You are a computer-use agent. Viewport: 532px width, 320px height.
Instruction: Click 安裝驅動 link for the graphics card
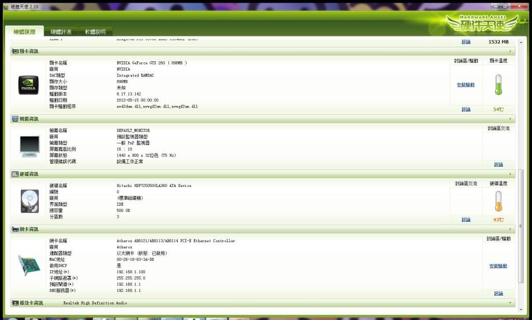[x=465, y=85]
